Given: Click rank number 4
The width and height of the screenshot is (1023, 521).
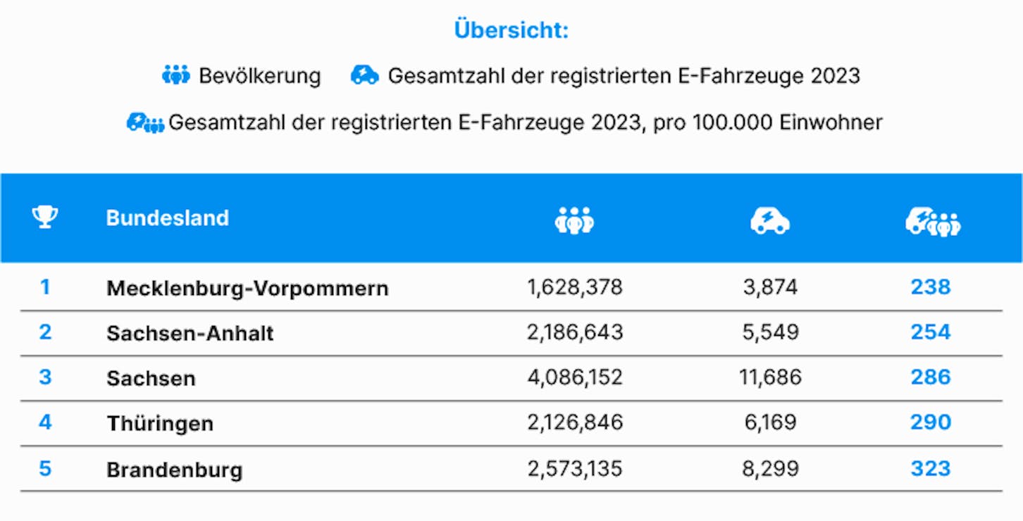Looking at the screenshot, I should 45,422.
